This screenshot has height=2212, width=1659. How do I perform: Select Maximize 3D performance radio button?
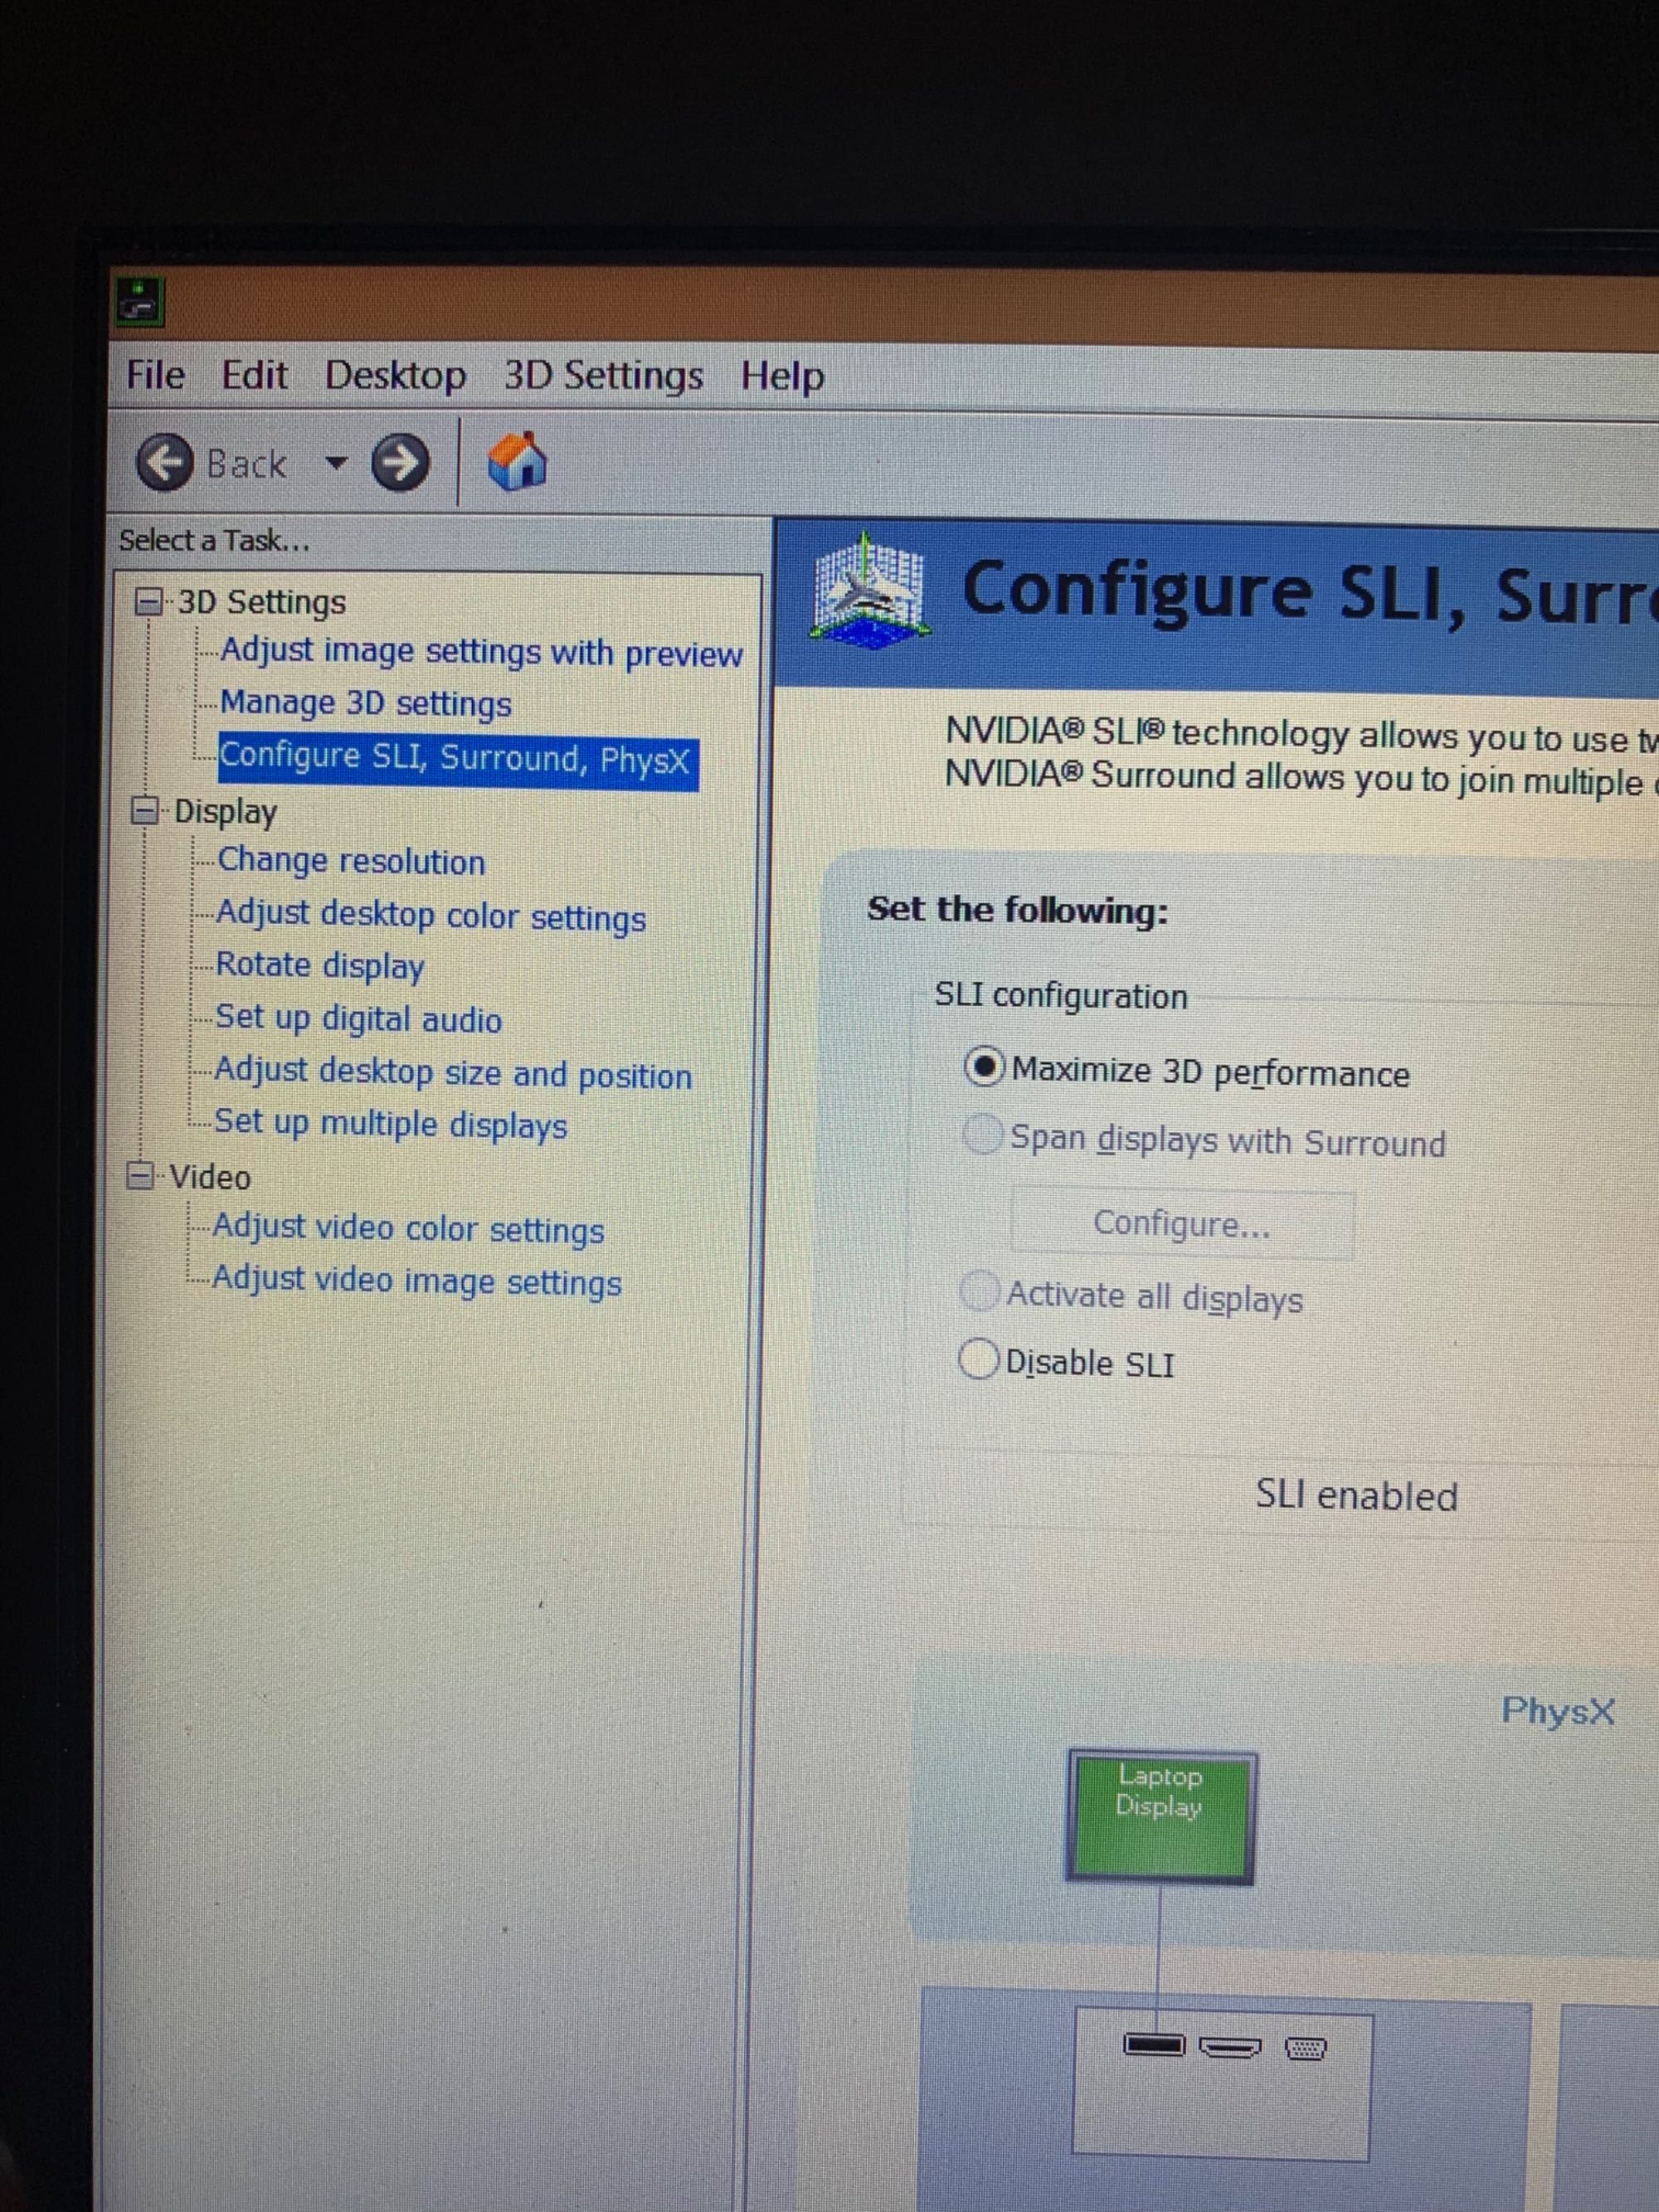point(984,1067)
